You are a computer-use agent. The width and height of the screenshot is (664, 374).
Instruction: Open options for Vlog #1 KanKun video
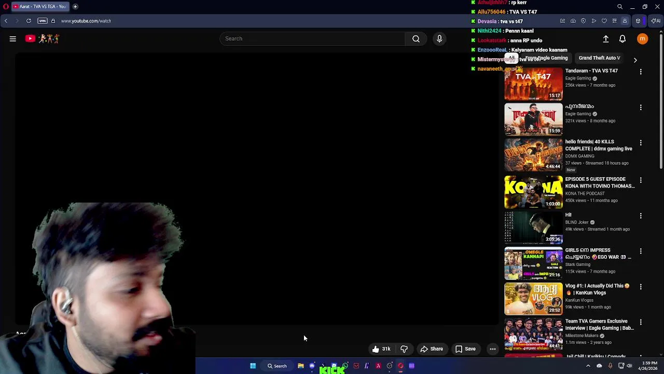(641, 286)
